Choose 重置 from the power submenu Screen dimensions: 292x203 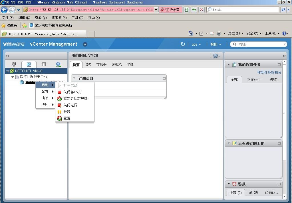tap(75, 118)
